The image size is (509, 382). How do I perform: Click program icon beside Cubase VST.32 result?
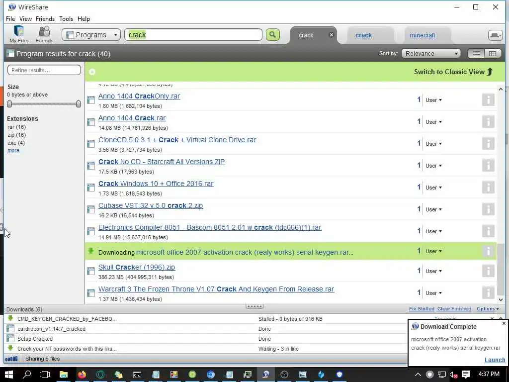pyautogui.click(x=91, y=209)
